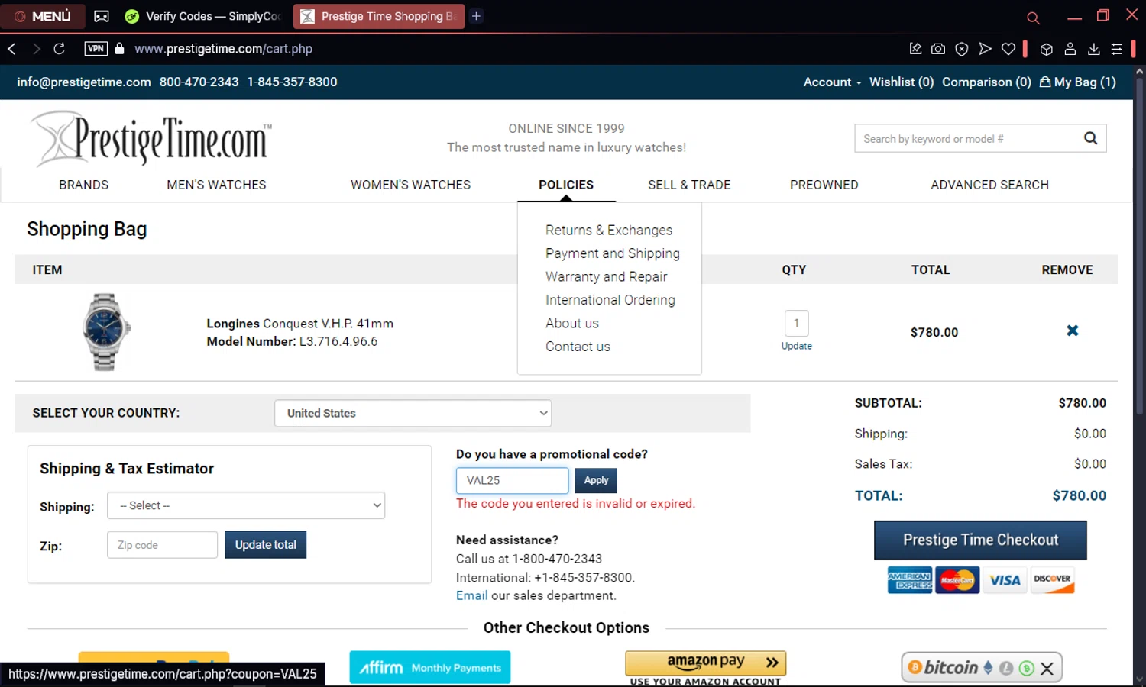Viewport: 1146px width, 687px height.
Task: Open the tab search magnifier icon
Action: tap(1033, 18)
